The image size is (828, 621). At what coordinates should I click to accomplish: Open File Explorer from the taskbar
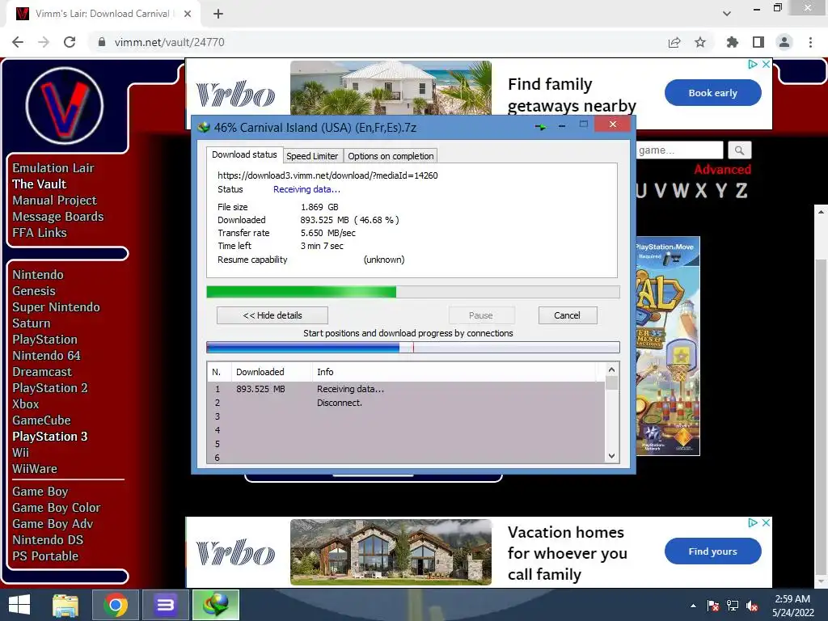click(65, 605)
